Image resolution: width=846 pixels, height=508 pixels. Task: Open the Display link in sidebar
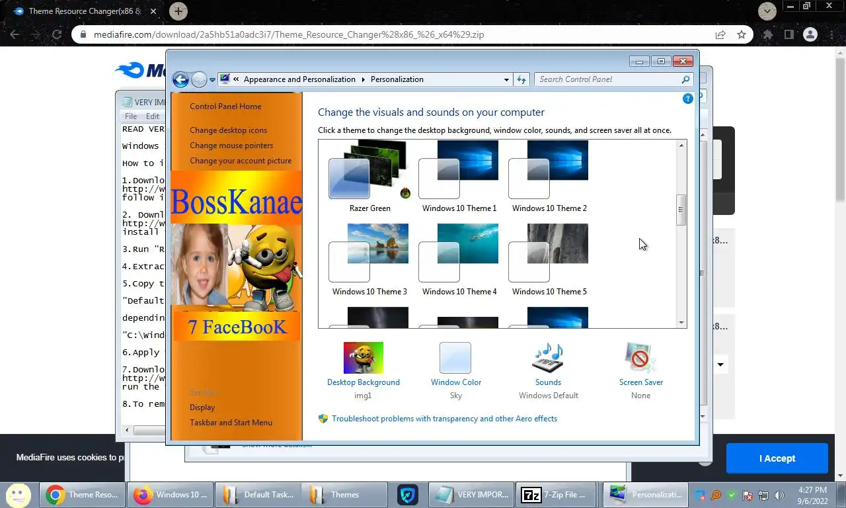202,407
